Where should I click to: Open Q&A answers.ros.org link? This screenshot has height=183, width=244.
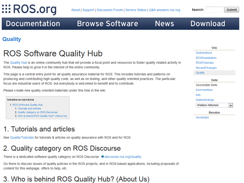pyautogui.click(x=164, y=10)
